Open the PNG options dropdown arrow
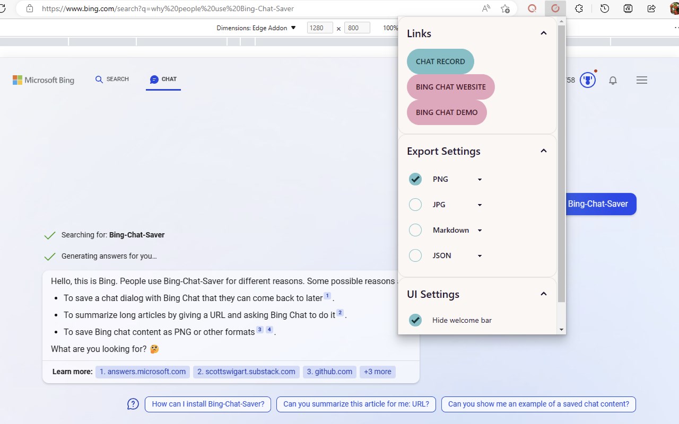This screenshot has height=424, width=679. click(x=480, y=180)
